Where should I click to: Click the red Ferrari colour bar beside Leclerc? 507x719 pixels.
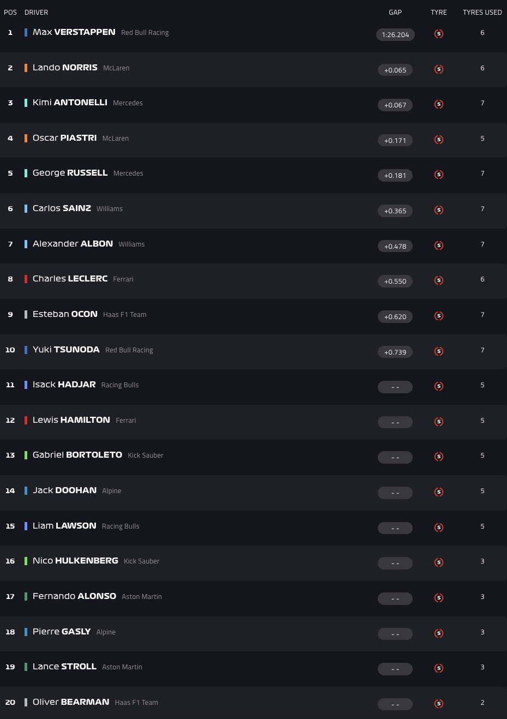click(x=26, y=279)
